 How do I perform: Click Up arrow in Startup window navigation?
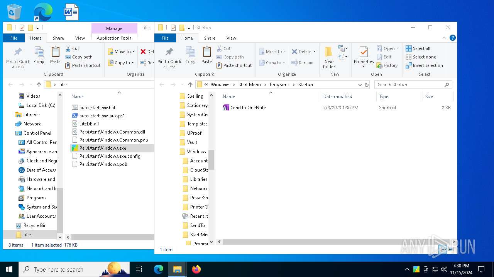(x=190, y=85)
